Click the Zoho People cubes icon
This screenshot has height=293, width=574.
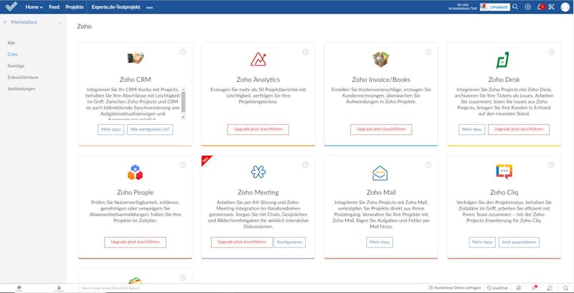click(135, 172)
